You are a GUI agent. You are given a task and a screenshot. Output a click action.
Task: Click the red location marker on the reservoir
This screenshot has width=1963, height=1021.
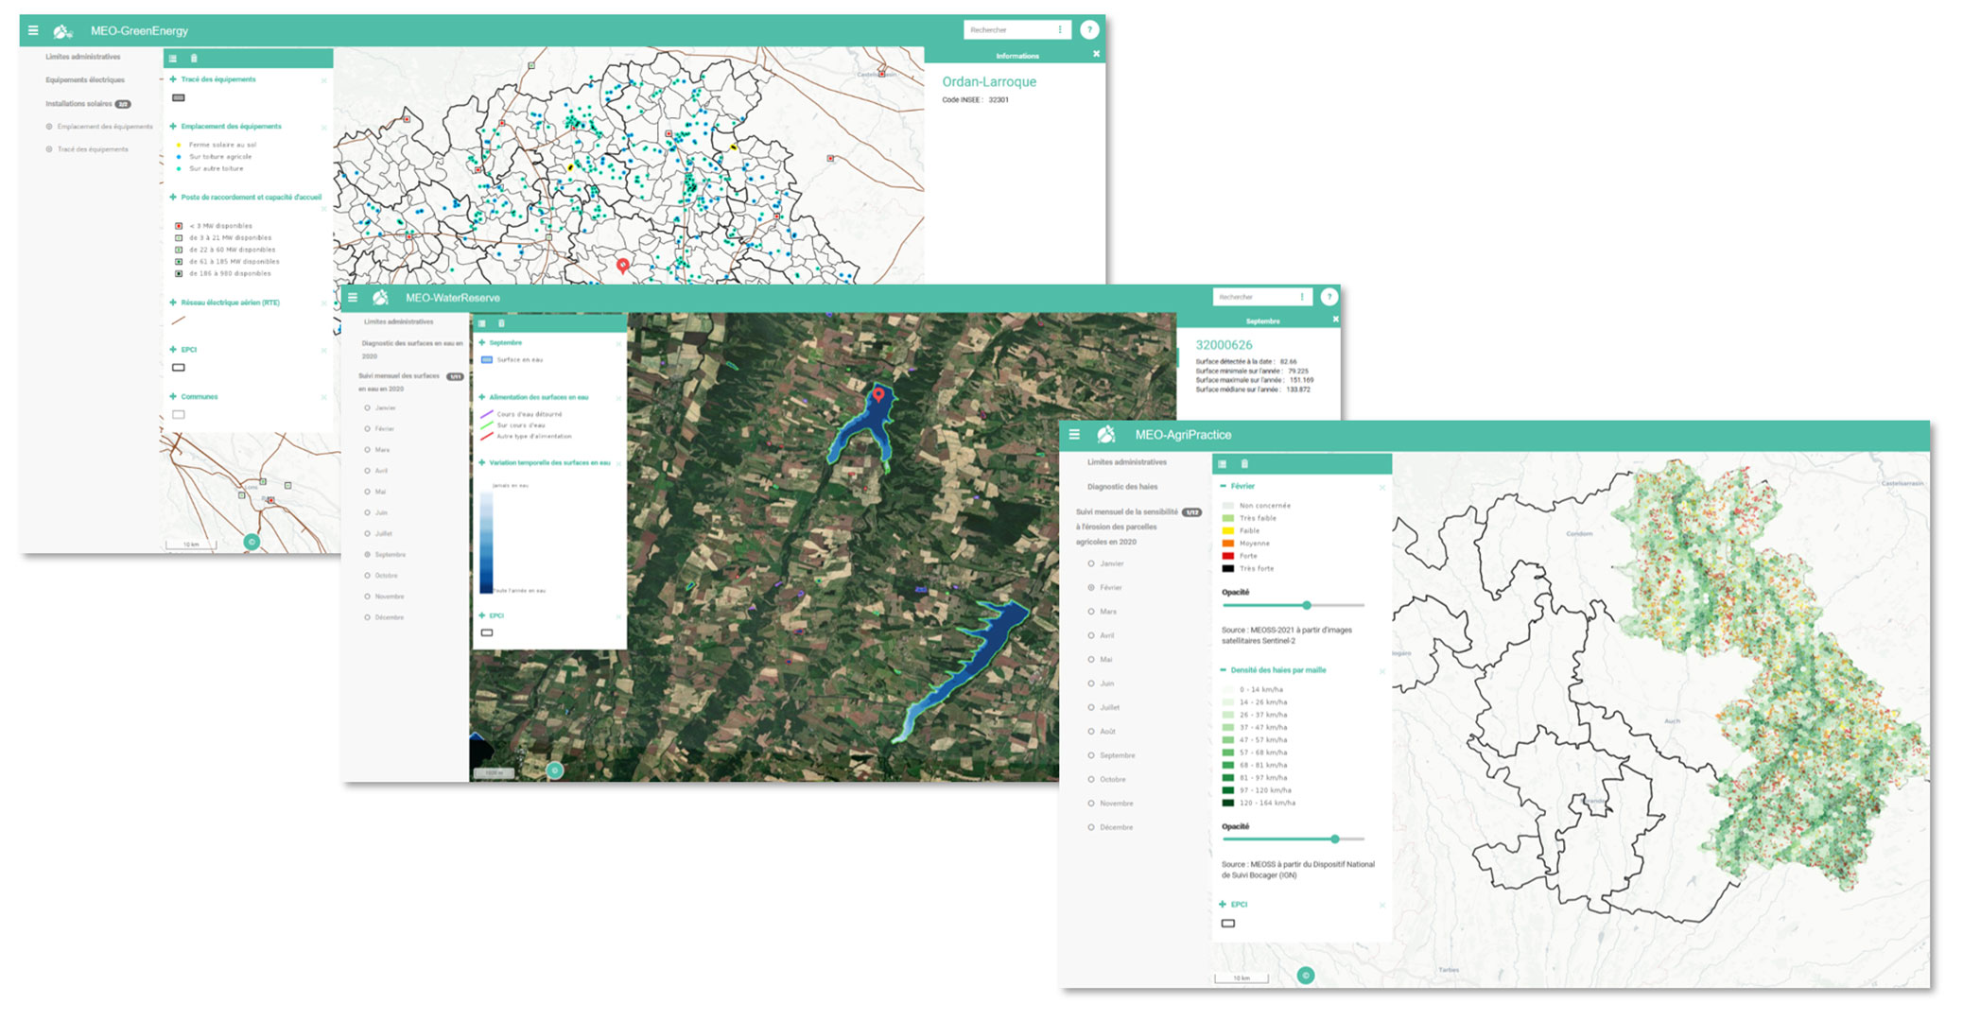click(x=878, y=393)
